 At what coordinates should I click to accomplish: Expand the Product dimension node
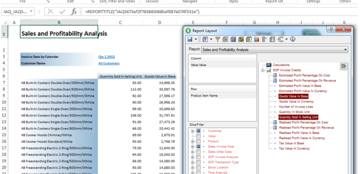[193, 142]
